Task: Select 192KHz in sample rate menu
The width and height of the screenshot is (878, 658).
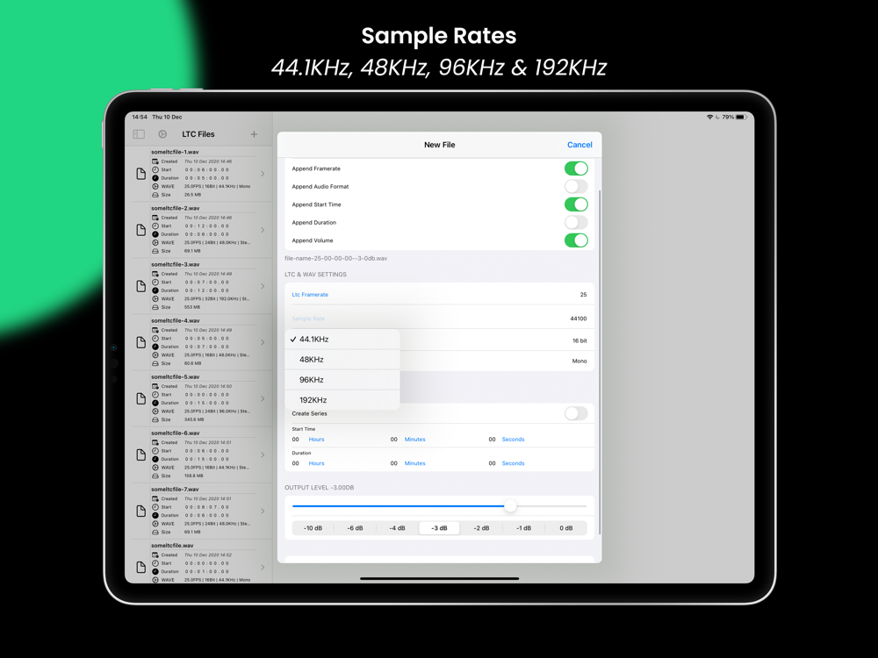Action: (x=342, y=399)
